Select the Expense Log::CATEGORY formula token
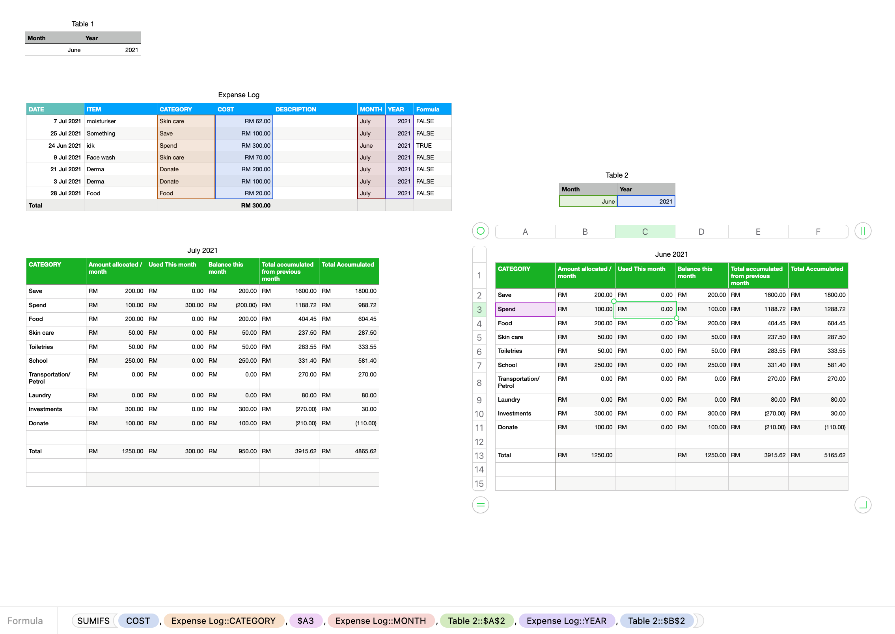The image size is (895, 634). (223, 621)
